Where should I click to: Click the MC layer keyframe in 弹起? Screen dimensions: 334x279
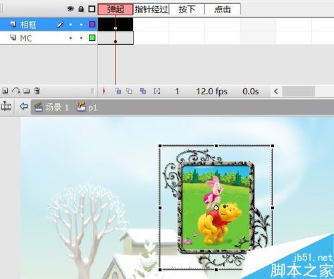116,38
